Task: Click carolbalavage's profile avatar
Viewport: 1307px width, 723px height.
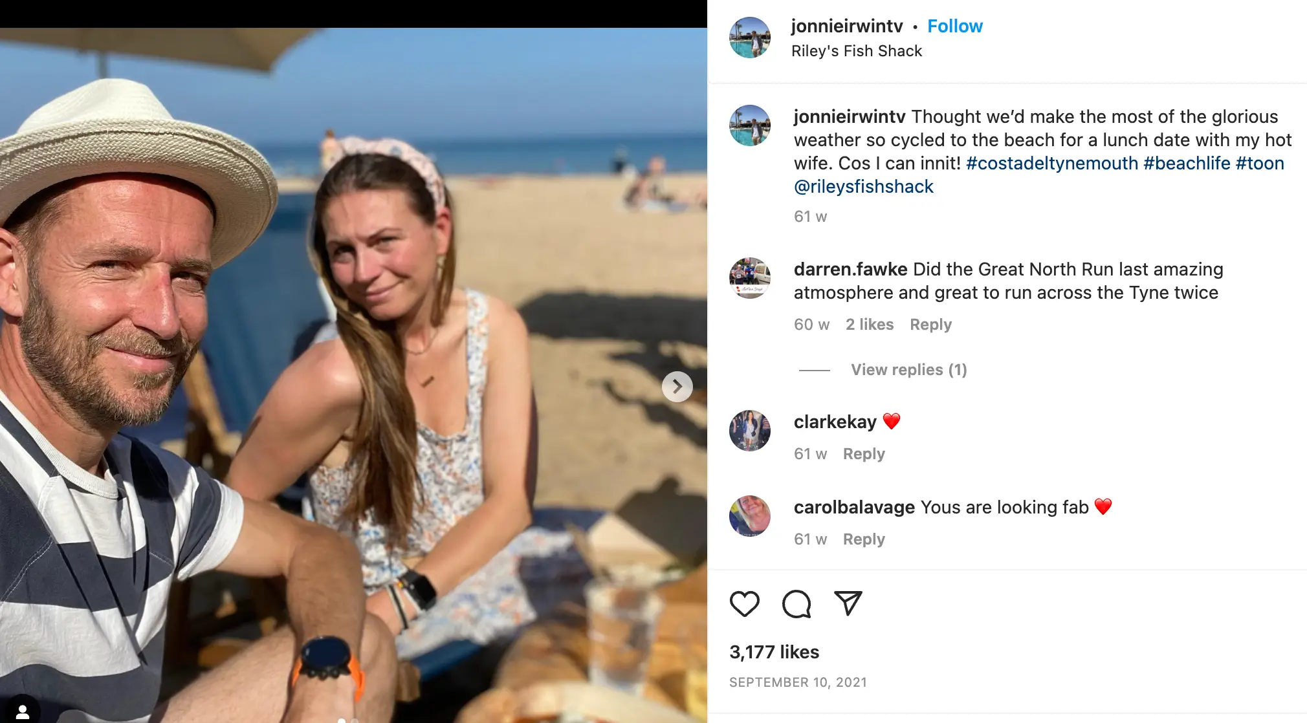Action: (x=749, y=515)
